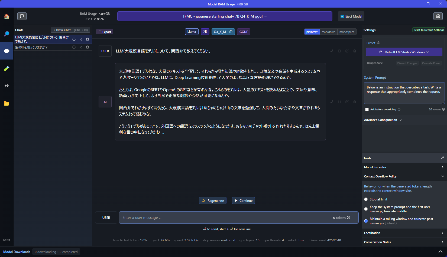
Task: Open the Conversation Notes section
Action: [377, 242]
